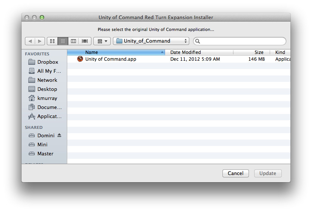The image size is (312, 212).
Task: Click the Dec 11, 2012 5:09 AM date
Action: [x=195, y=59]
